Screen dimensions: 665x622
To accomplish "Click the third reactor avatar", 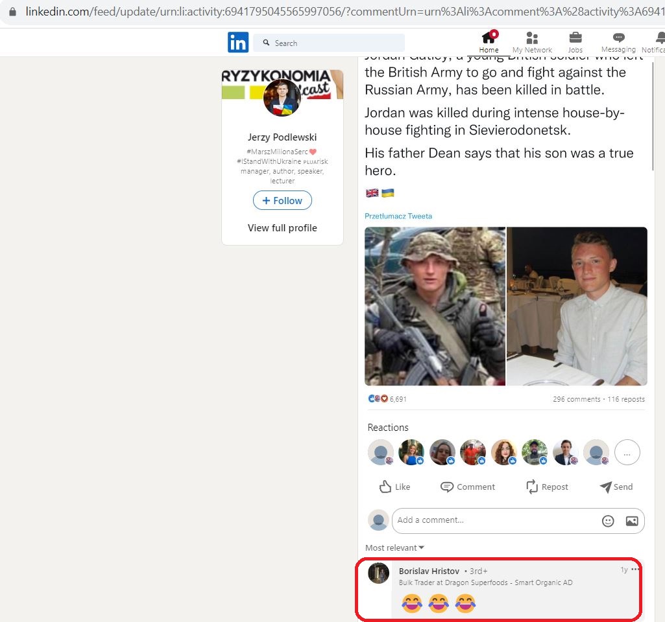I will point(442,452).
